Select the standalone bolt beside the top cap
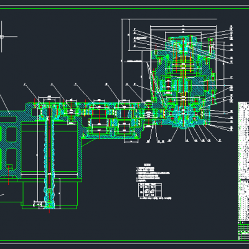This screenshot has height=249, width=249. point(210,46)
